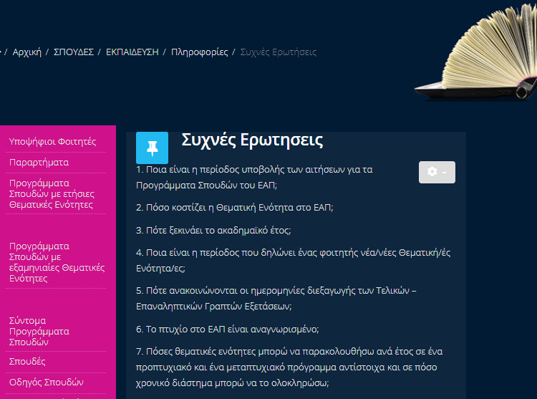Click the open book header image
Image resolution: width=537 pixels, height=399 pixels.
pyautogui.click(x=476, y=52)
